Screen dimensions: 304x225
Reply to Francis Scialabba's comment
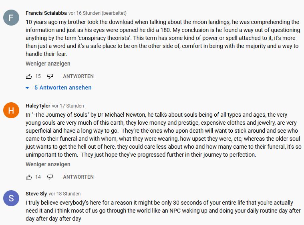(x=78, y=76)
